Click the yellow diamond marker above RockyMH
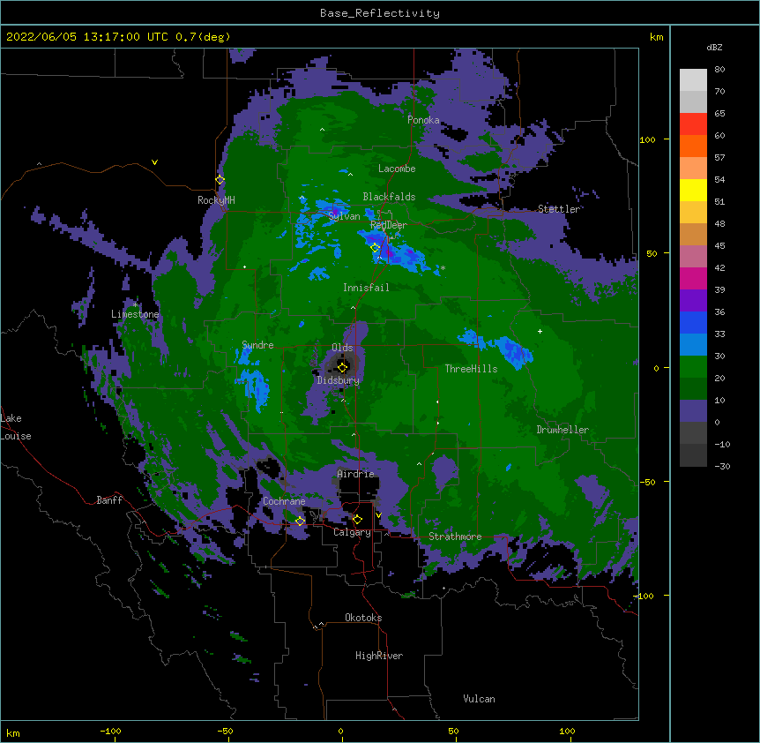 (x=220, y=180)
